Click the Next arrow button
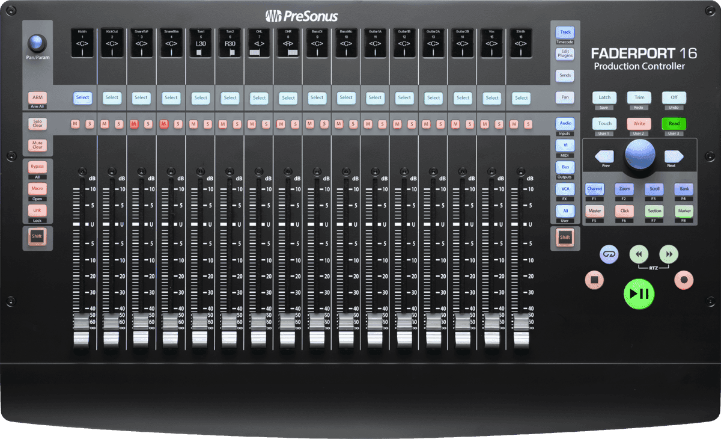The height and width of the screenshot is (439, 721). pos(674,158)
